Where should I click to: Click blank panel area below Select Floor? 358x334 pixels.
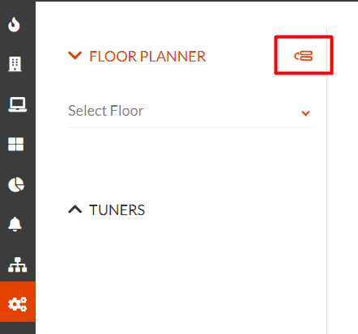190,162
